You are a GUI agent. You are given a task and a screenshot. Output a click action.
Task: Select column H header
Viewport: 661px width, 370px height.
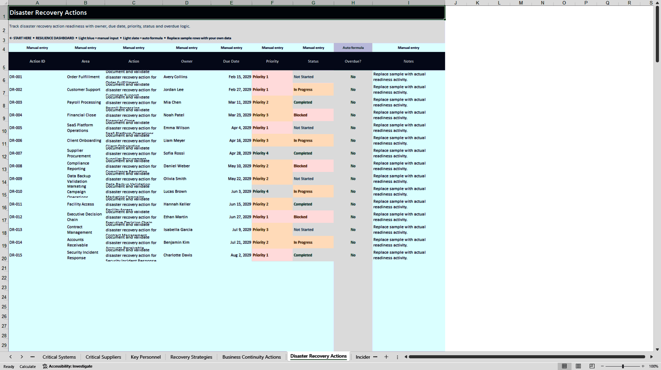tap(353, 3)
